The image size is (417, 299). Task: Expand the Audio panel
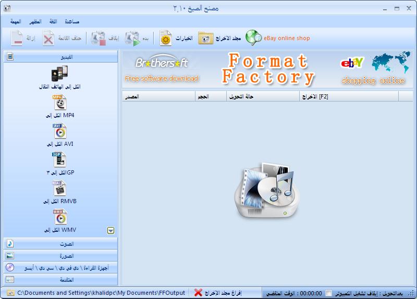60,243
